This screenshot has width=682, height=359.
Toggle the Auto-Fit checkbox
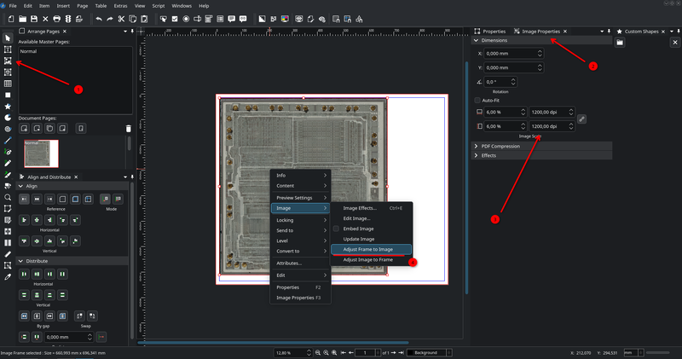tap(477, 100)
